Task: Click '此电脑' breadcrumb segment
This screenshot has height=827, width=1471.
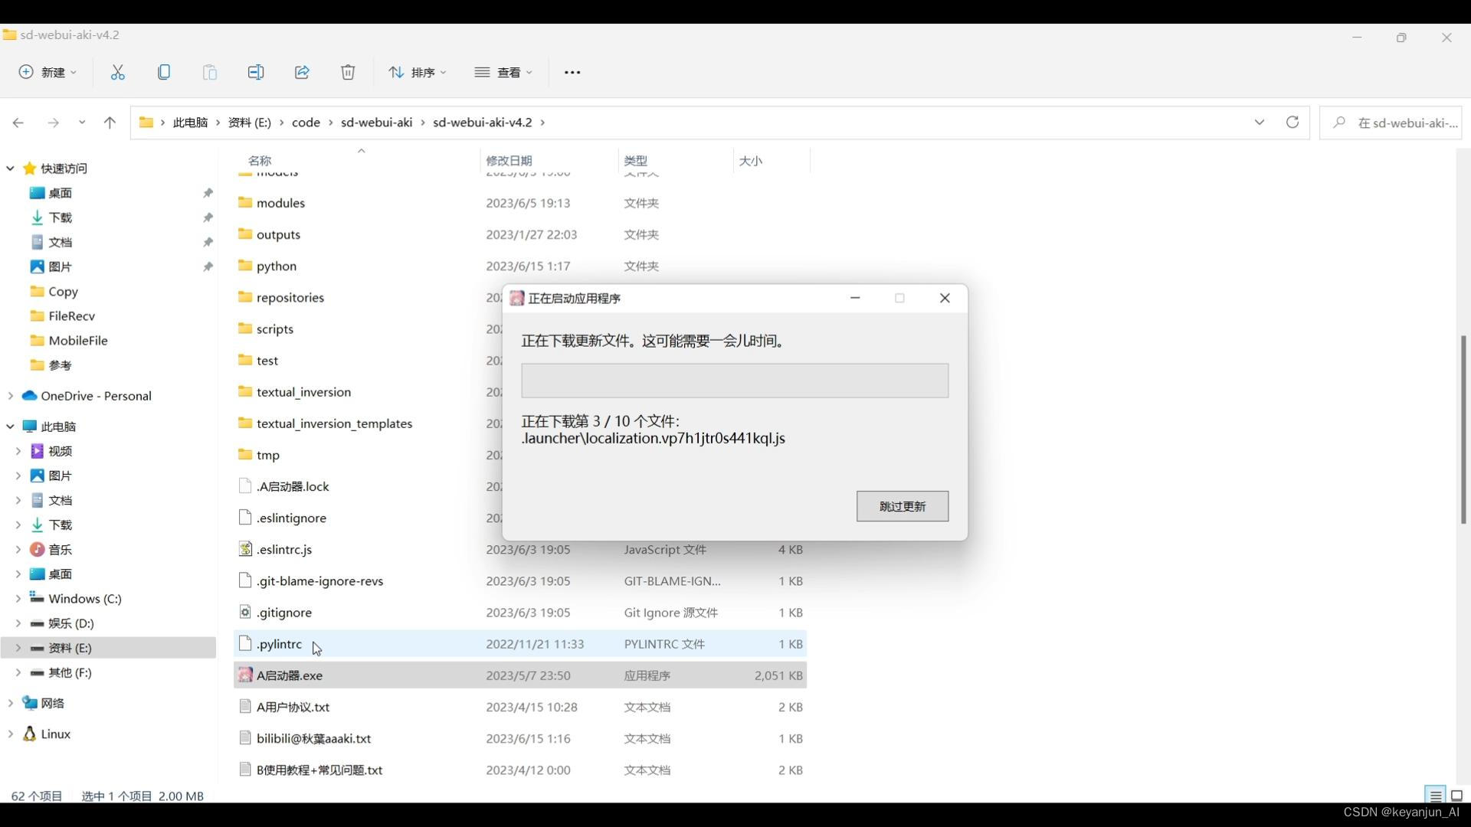Action: pyautogui.click(x=190, y=123)
